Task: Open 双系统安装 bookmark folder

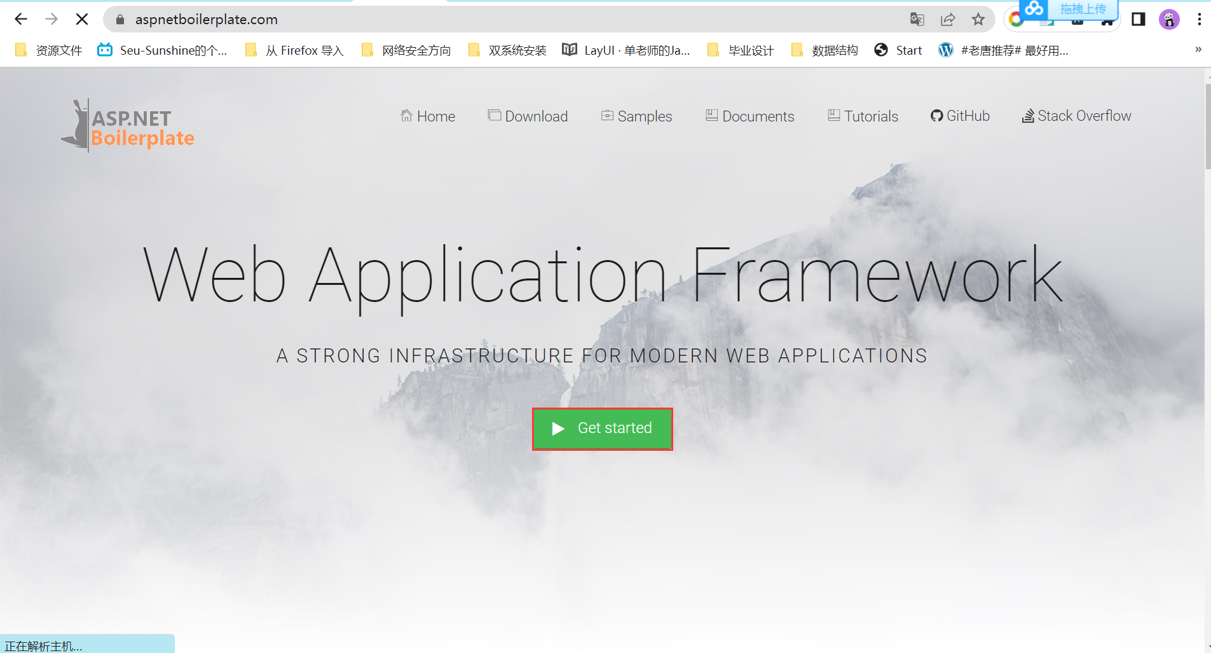Action: 507,50
